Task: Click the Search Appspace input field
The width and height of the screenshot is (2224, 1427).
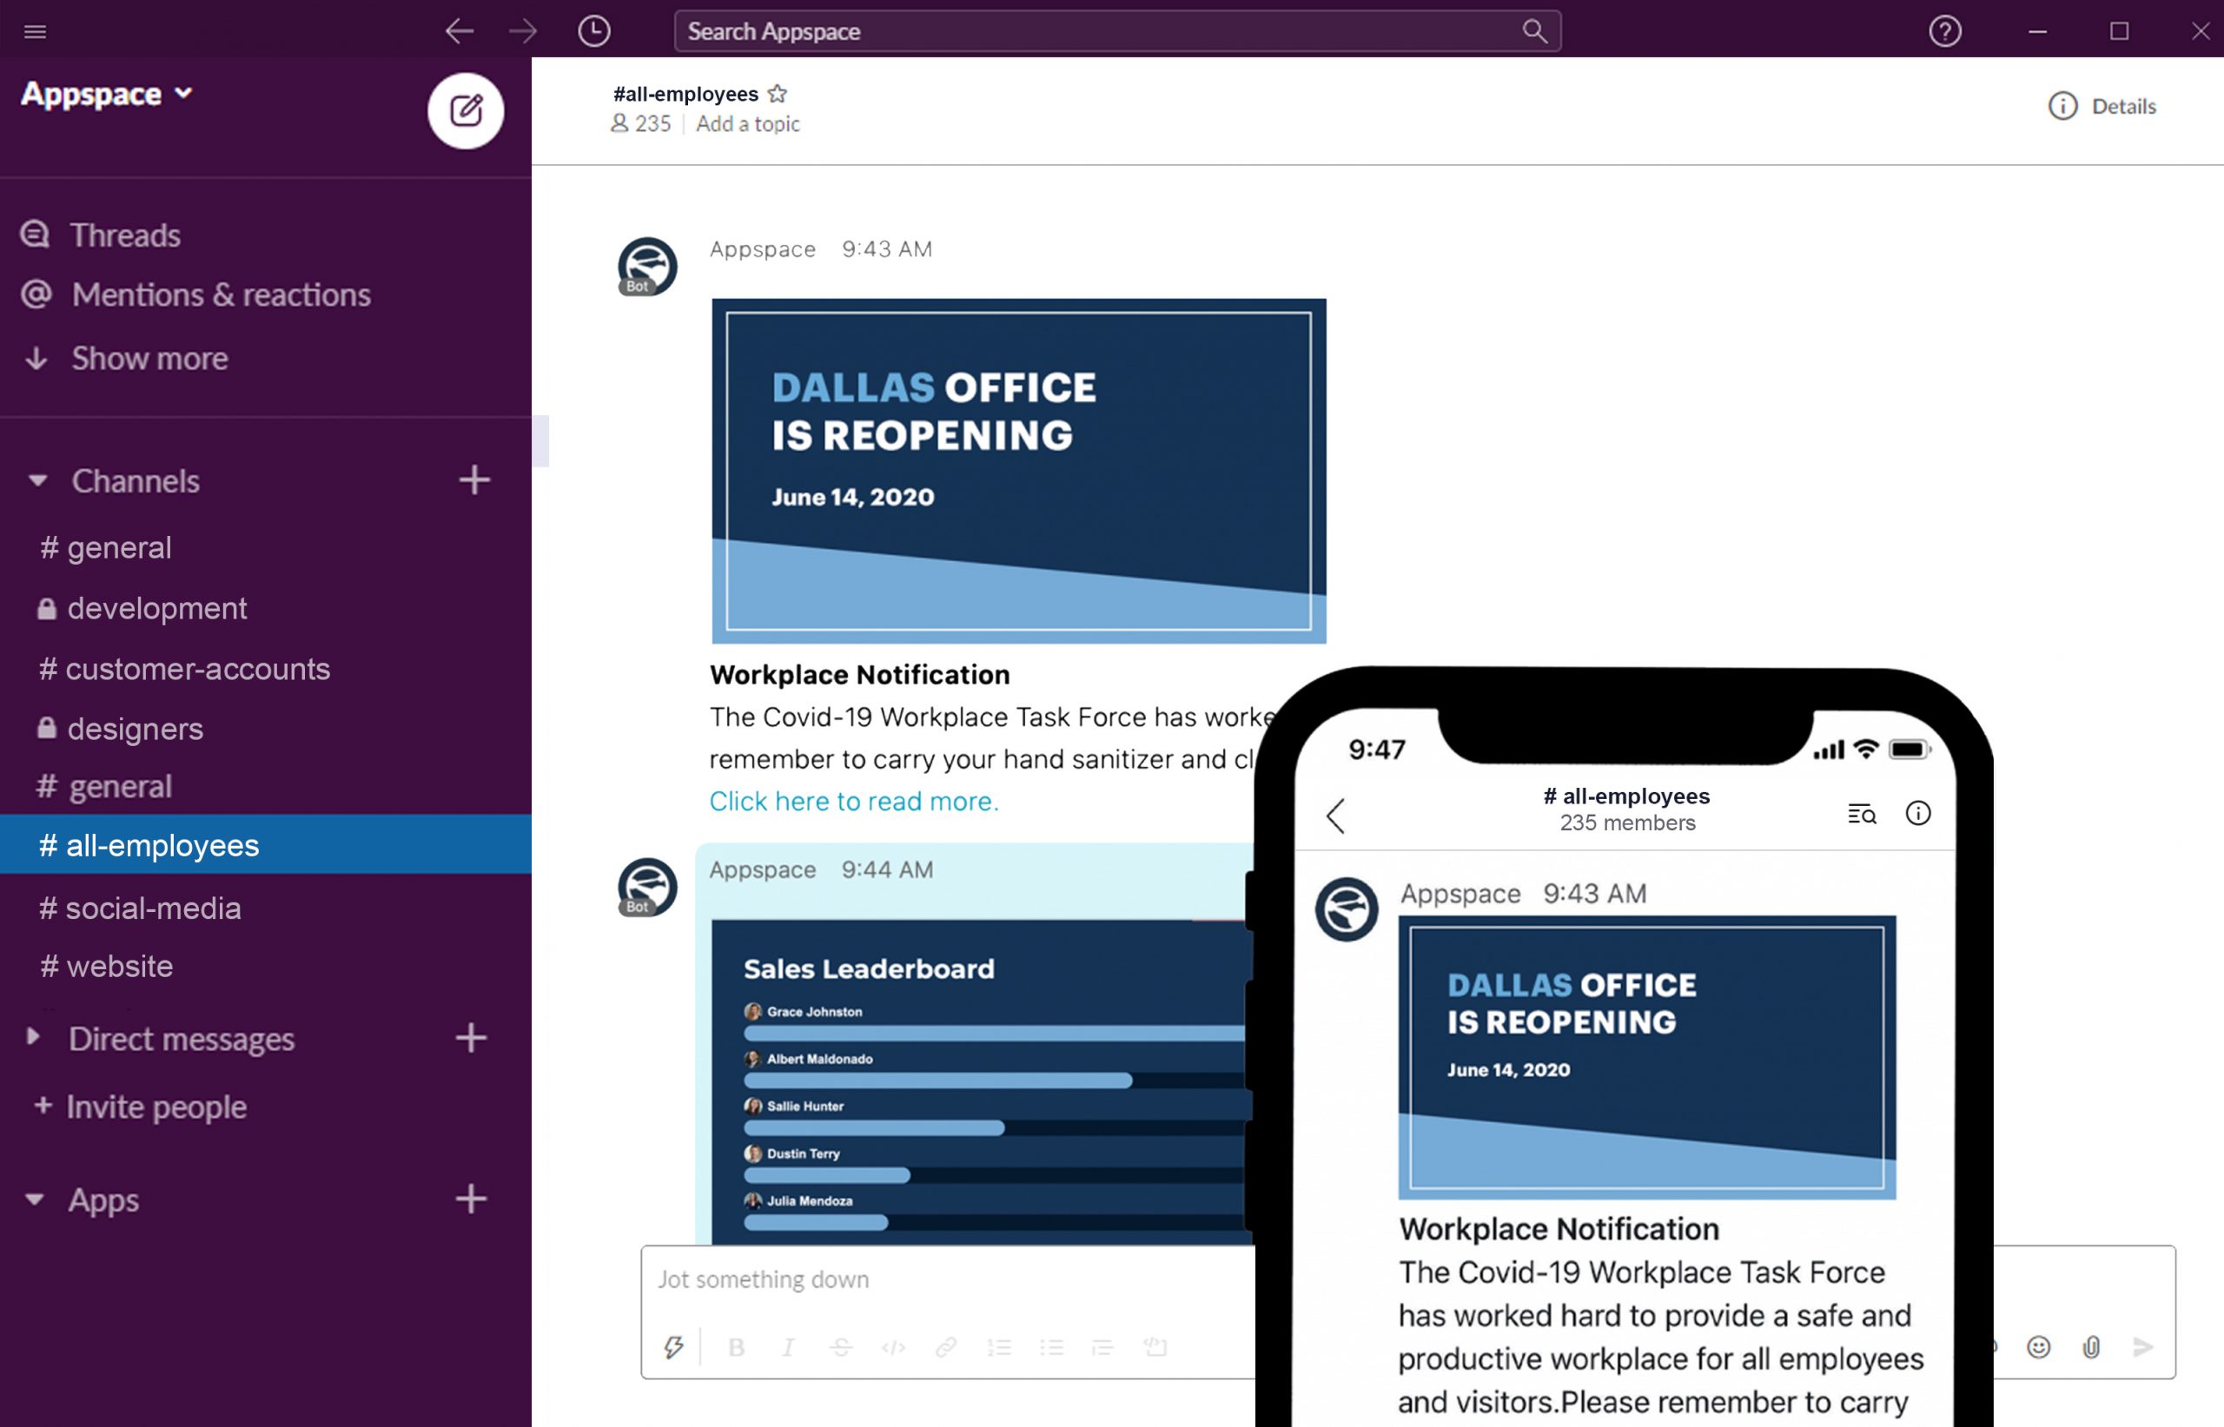Action: pyautogui.click(x=1114, y=30)
